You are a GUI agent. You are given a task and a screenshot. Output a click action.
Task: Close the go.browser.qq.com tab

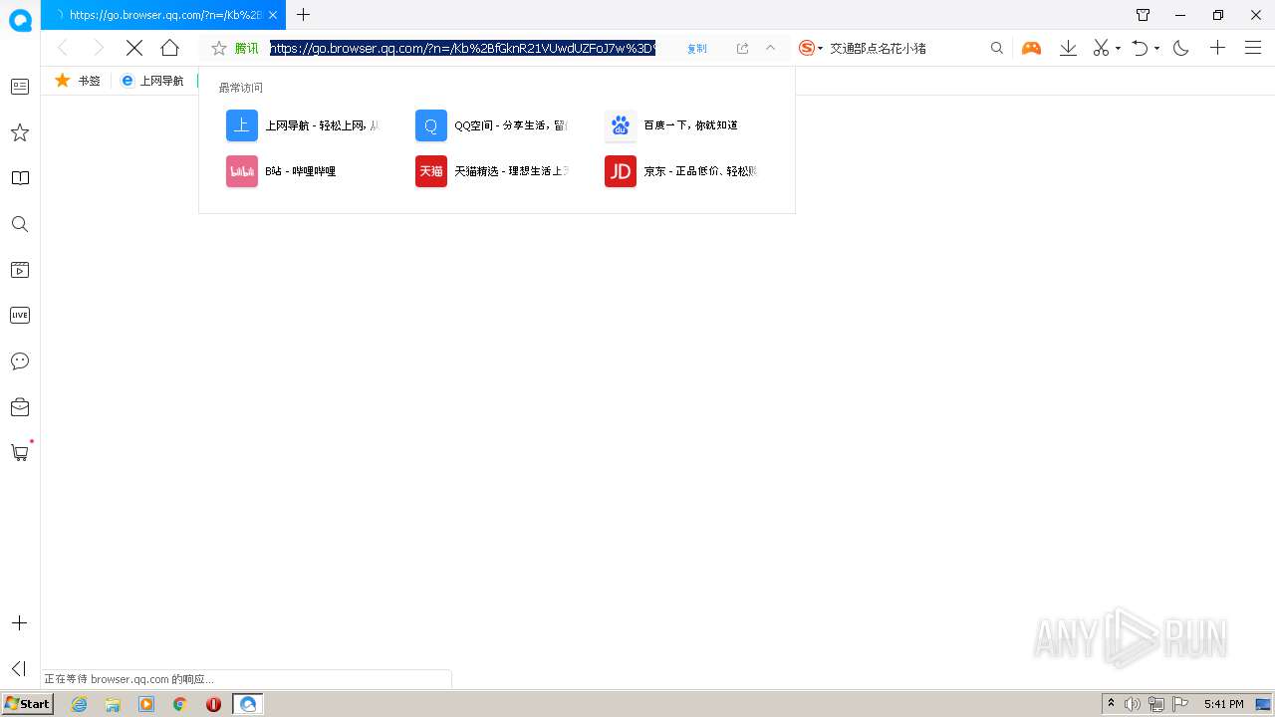click(273, 15)
